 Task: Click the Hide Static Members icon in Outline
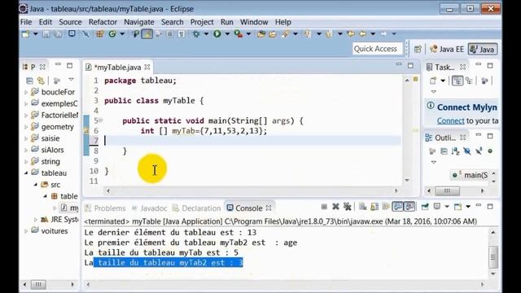479,151
